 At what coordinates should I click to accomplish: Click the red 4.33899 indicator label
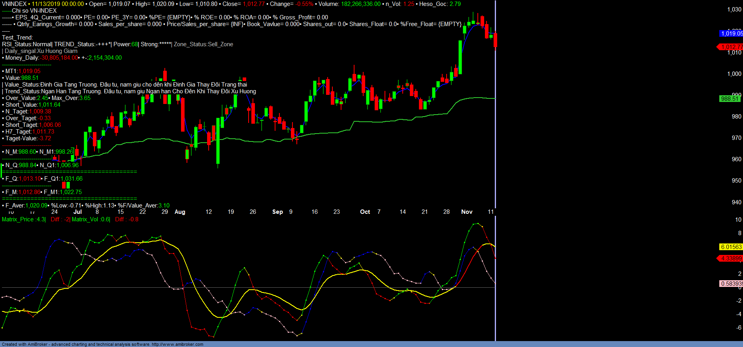click(x=731, y=258)
